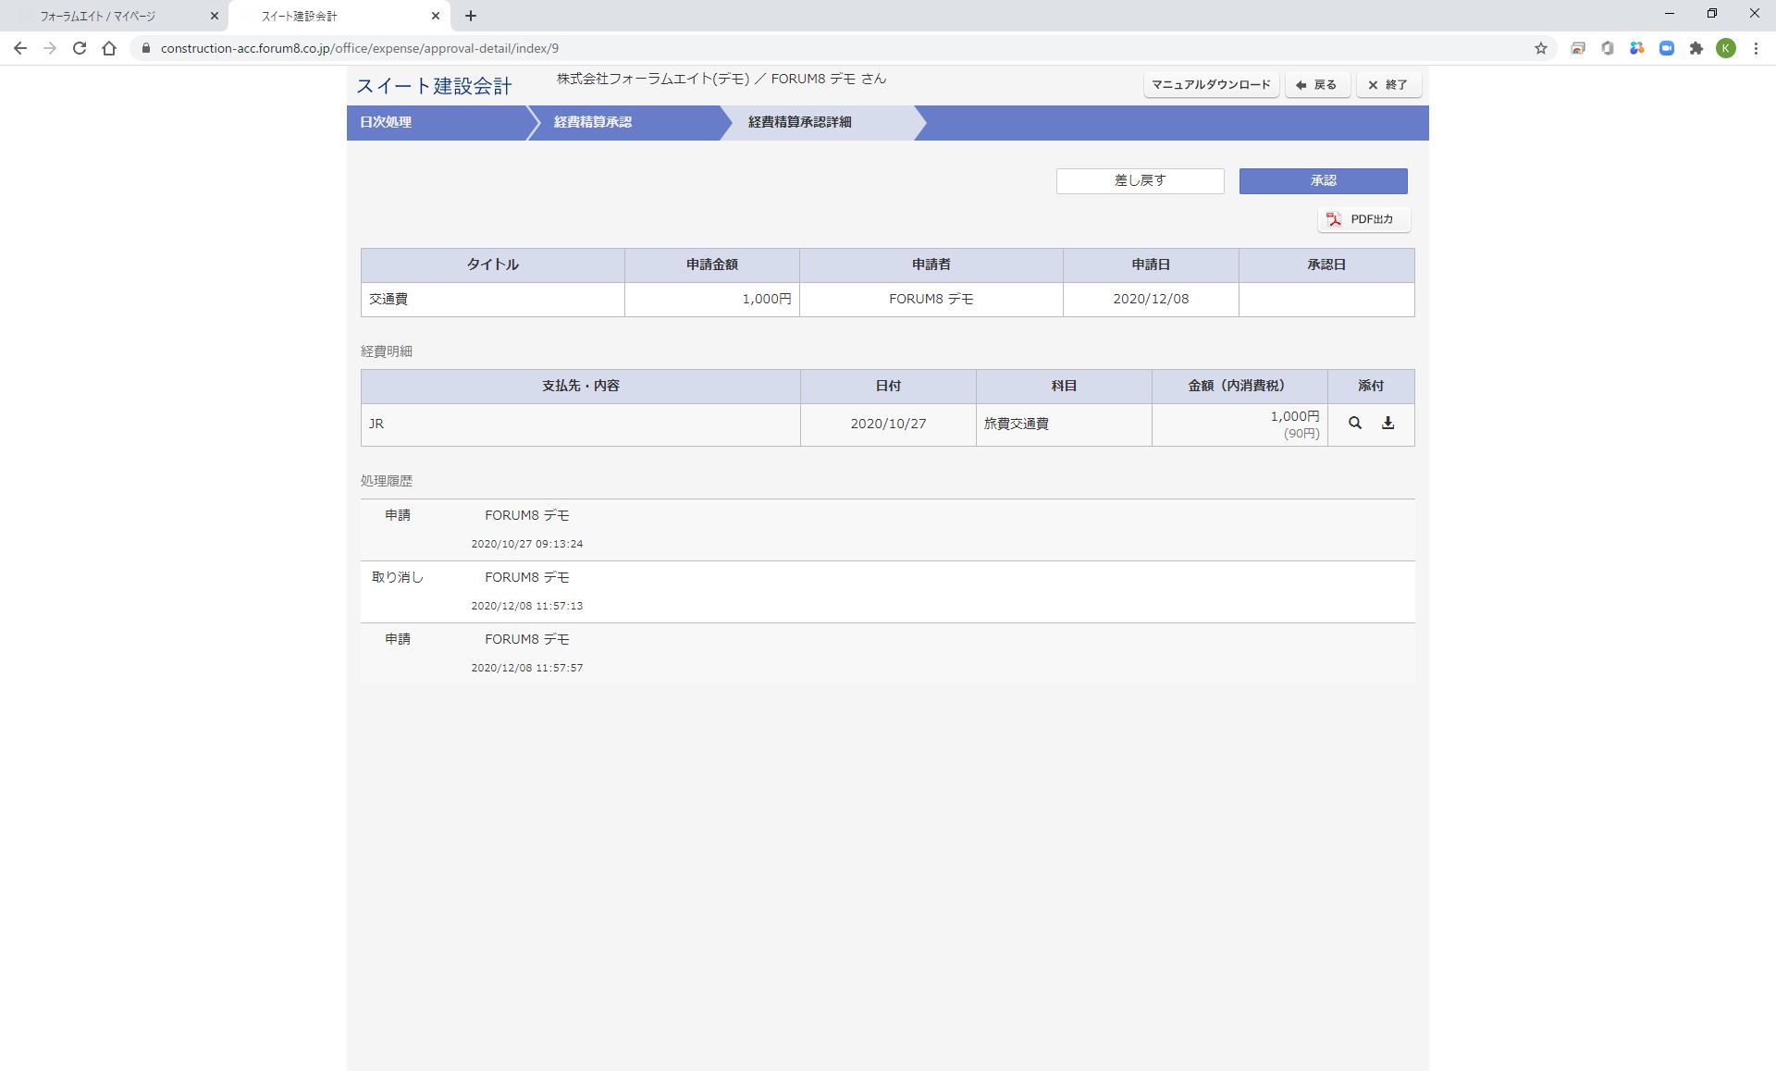Open the green K profile avatar
Screen dimensions: 1776x1071
(x=1726, y=48)
